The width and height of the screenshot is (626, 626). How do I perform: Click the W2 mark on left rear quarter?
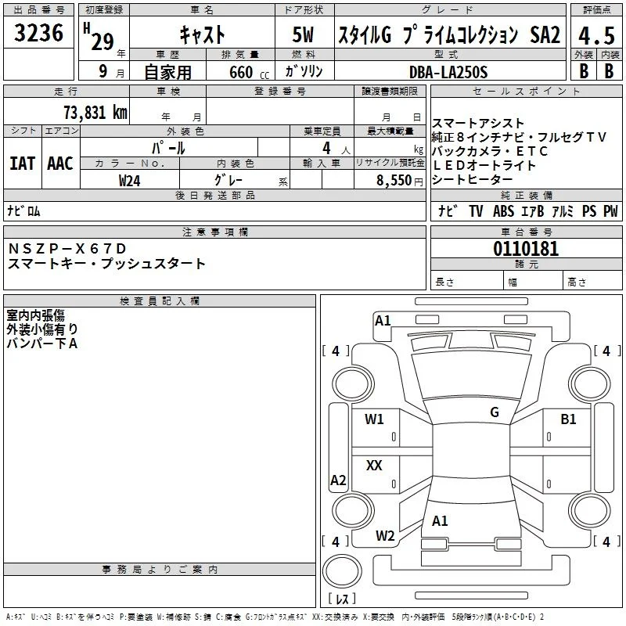pyautogui.click(x=385, y=536)
